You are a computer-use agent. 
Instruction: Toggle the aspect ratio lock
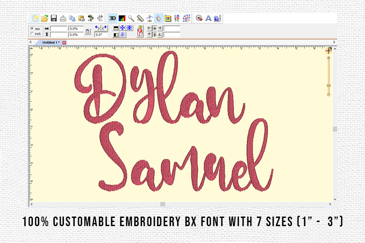[x=88, y=31]
